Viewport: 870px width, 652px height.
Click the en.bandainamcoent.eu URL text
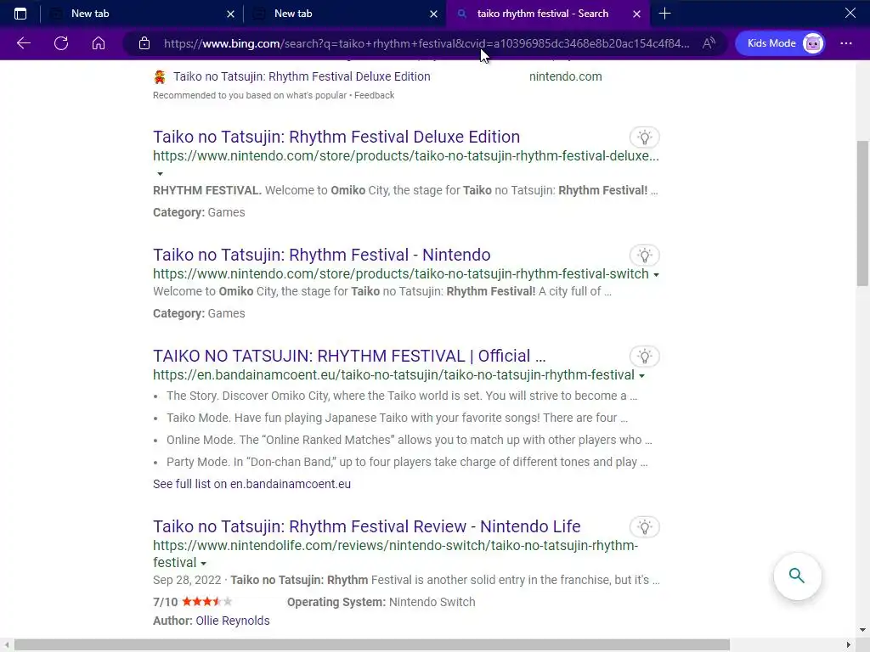393,374
